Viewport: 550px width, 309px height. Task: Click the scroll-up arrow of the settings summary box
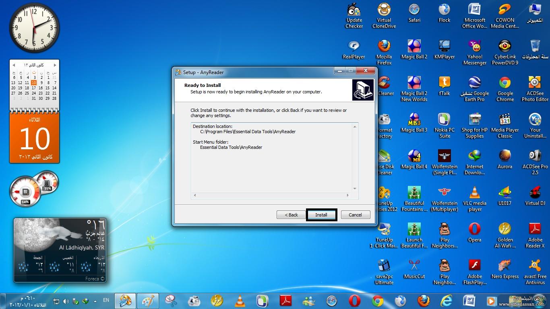coord(355,127)
